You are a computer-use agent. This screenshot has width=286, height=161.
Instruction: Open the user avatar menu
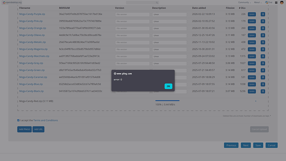point(281,2)
